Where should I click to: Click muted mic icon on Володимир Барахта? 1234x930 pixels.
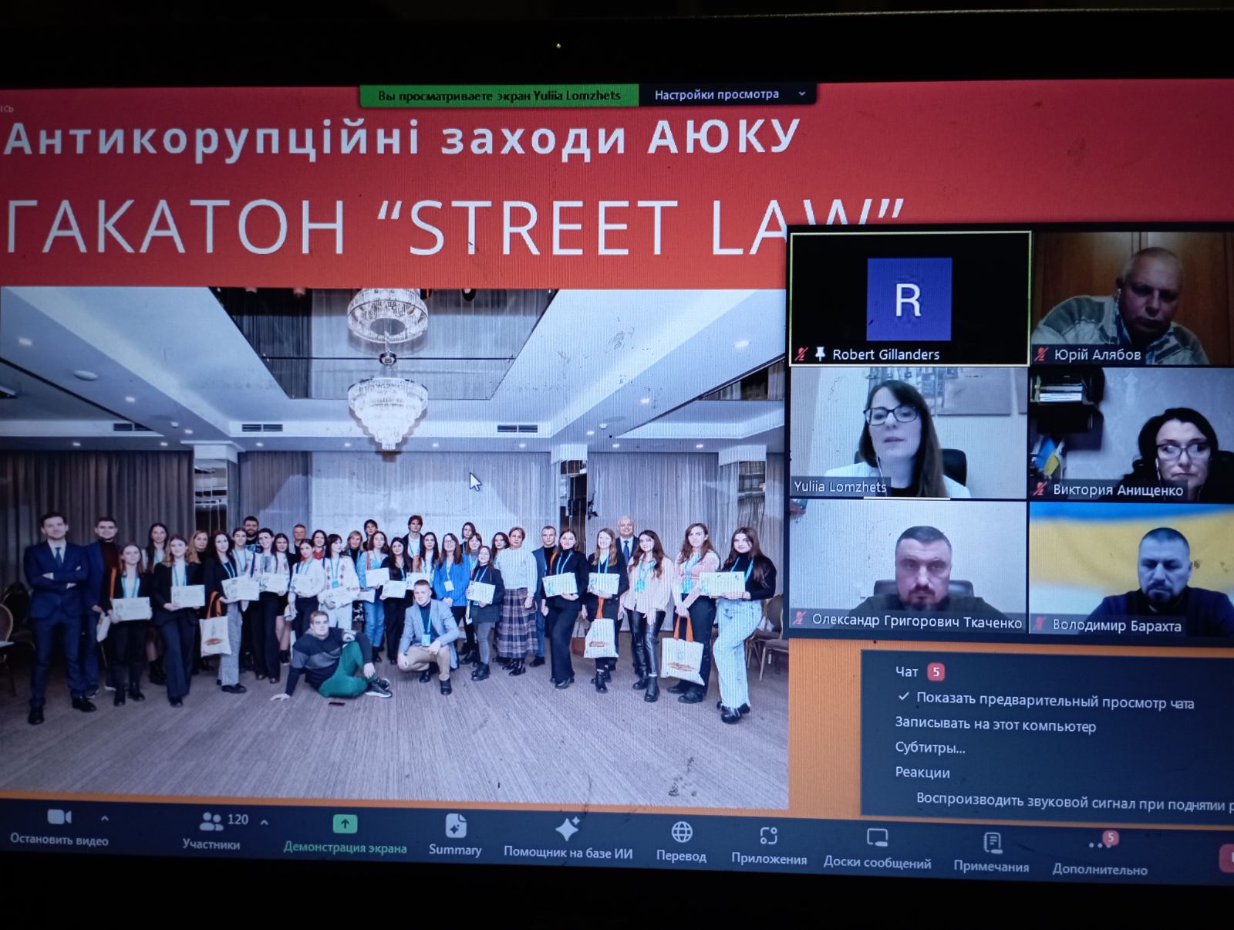(x=1040, y=624)
